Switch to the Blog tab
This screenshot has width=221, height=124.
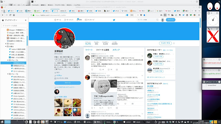coord(133,11)
